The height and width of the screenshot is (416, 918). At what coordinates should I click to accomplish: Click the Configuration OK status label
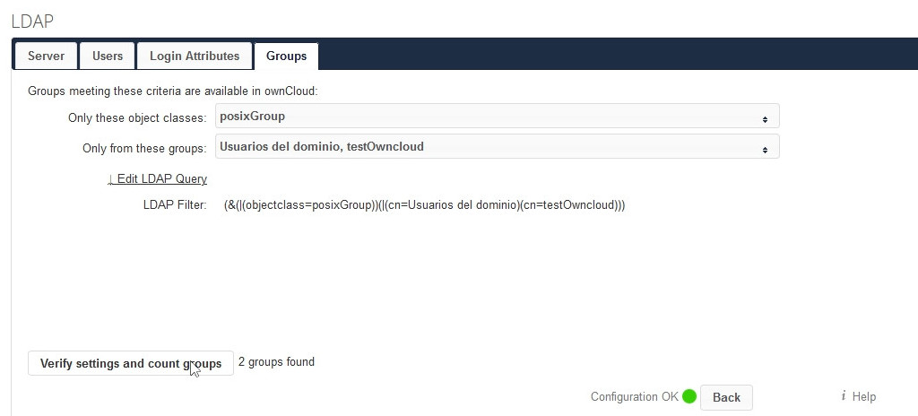point(634,397)
